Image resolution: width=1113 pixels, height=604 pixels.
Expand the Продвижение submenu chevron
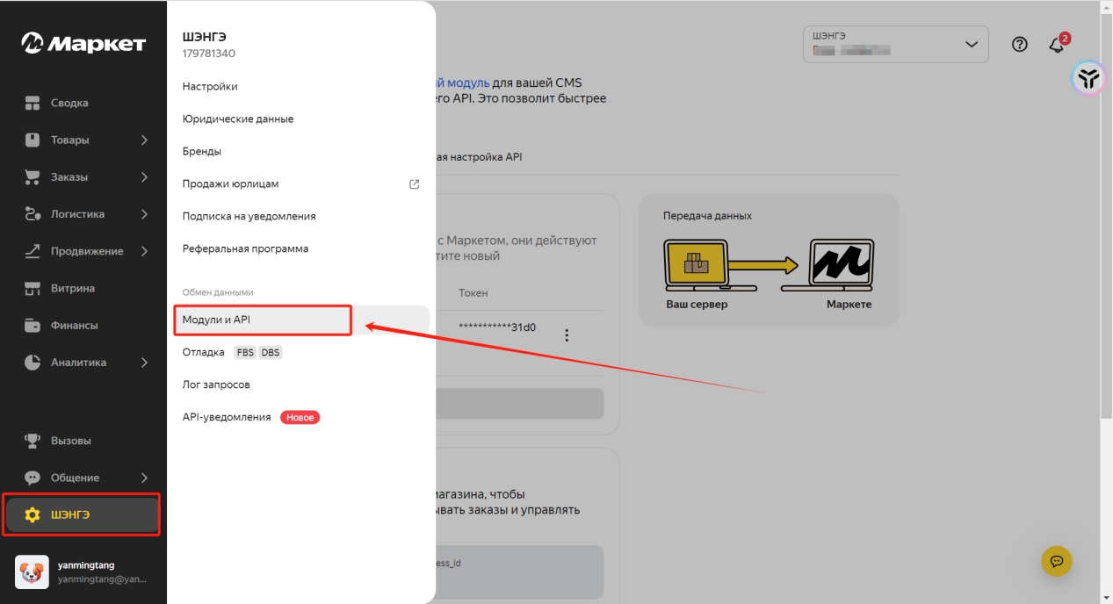coord(144,251)
